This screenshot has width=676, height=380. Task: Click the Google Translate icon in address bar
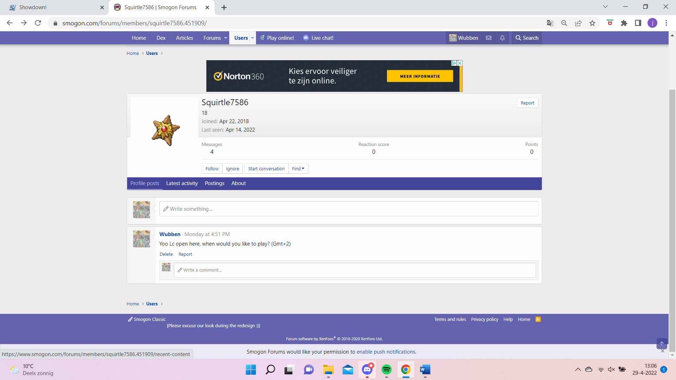(x=550, y=23)
